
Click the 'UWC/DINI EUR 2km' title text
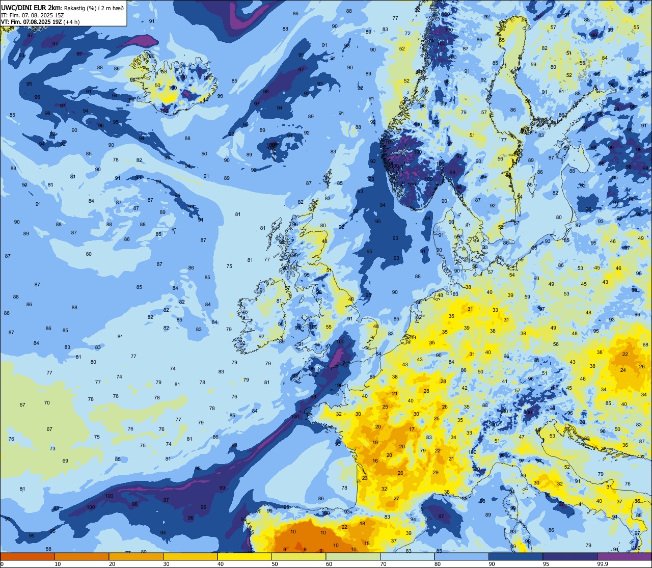click(x=31, y=8)
